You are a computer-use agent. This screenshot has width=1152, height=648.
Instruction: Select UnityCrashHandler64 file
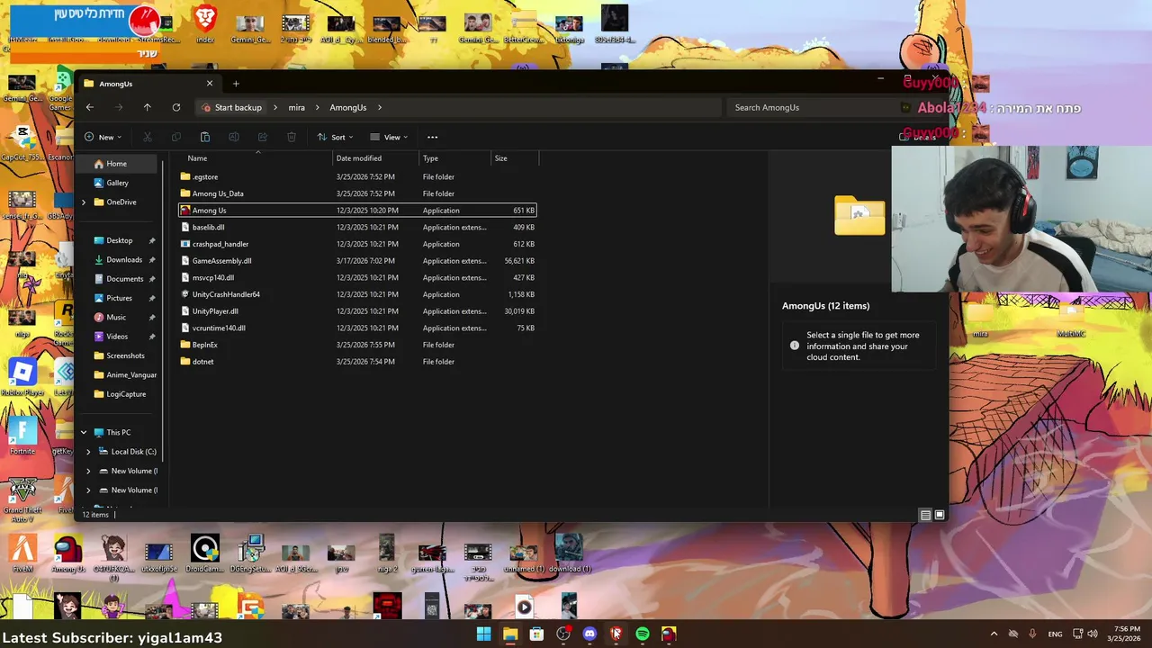(357, 294)
